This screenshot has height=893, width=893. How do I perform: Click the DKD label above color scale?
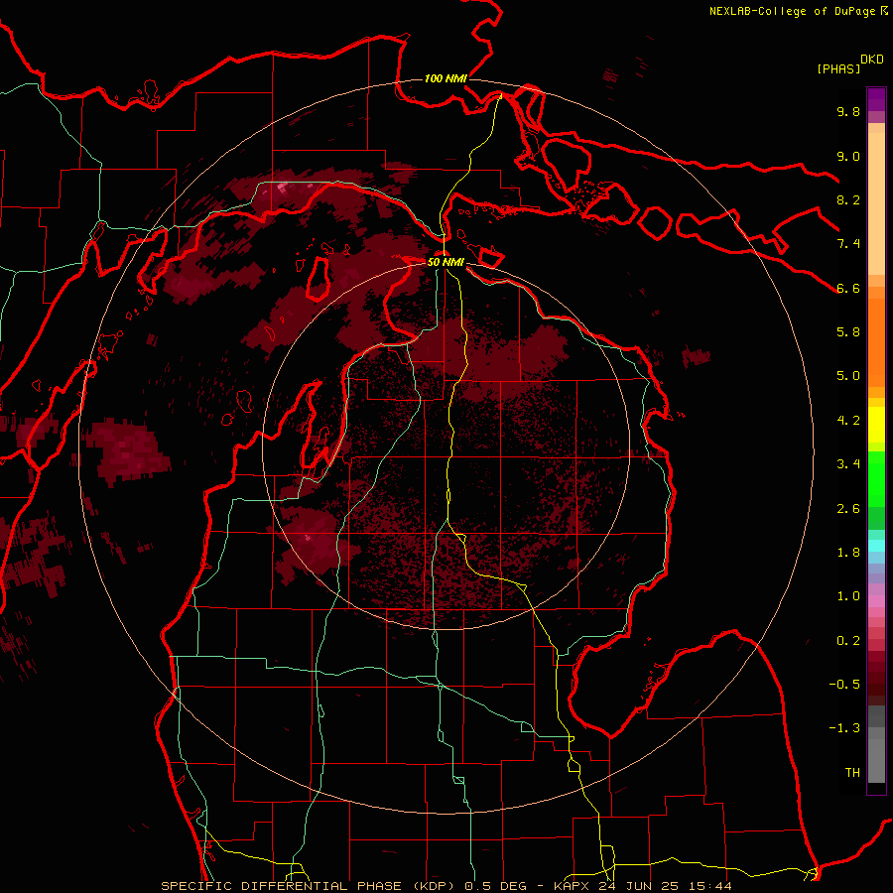(872, 60)
